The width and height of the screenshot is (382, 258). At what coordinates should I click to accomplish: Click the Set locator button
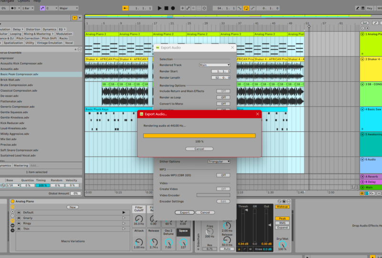pyautogui.click(x=365, y=23)
